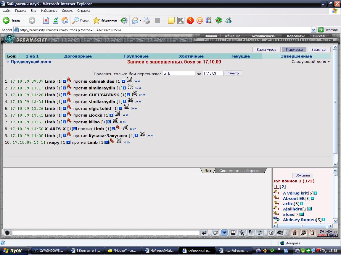Click the red dollar sign toolbar icon
This screenshot has height=255, width=341.
190,20
